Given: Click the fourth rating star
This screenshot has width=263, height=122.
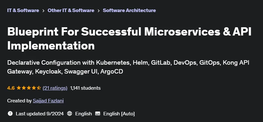Looking at the screenshot, I should point(34,88).
